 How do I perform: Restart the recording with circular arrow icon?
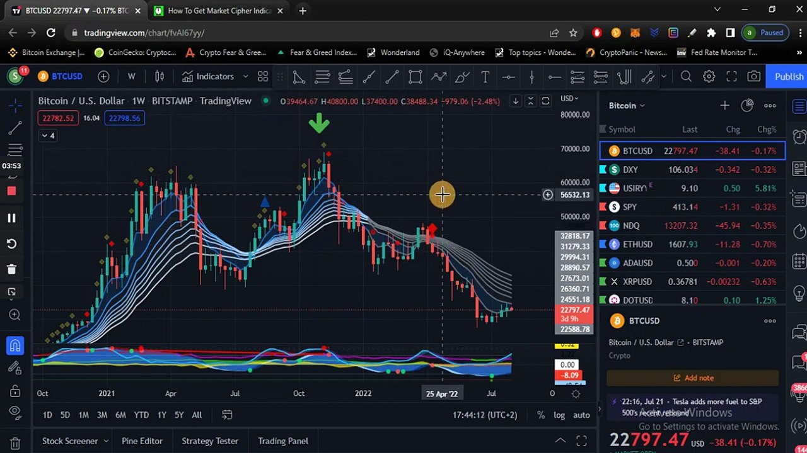click(11, 243)
